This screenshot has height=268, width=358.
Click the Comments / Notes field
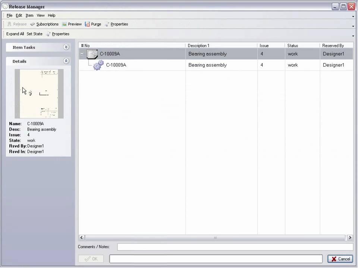(x=235, y=247)
